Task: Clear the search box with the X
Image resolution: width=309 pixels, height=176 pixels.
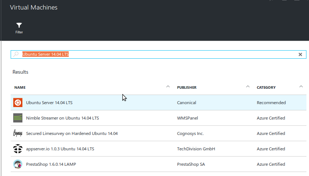Action: click(x=300, y=55)
